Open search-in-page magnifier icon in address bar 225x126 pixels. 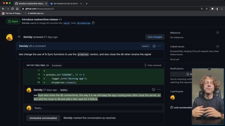coord(202,9)
